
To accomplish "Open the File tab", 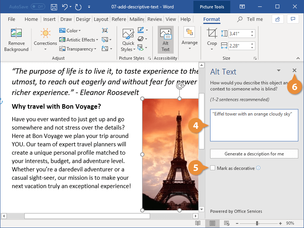I will coord(11,19).
